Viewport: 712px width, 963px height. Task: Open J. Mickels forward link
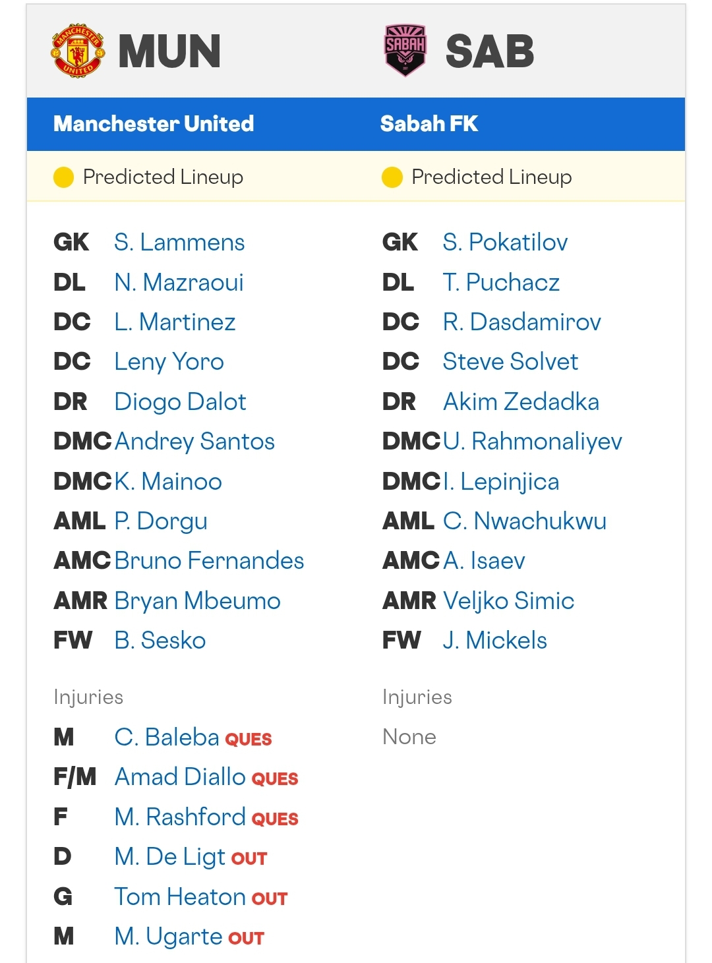[x=495, y=641]
